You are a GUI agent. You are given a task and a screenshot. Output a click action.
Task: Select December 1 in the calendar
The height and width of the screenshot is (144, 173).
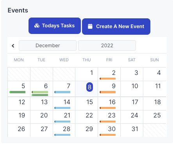(87, 74)
